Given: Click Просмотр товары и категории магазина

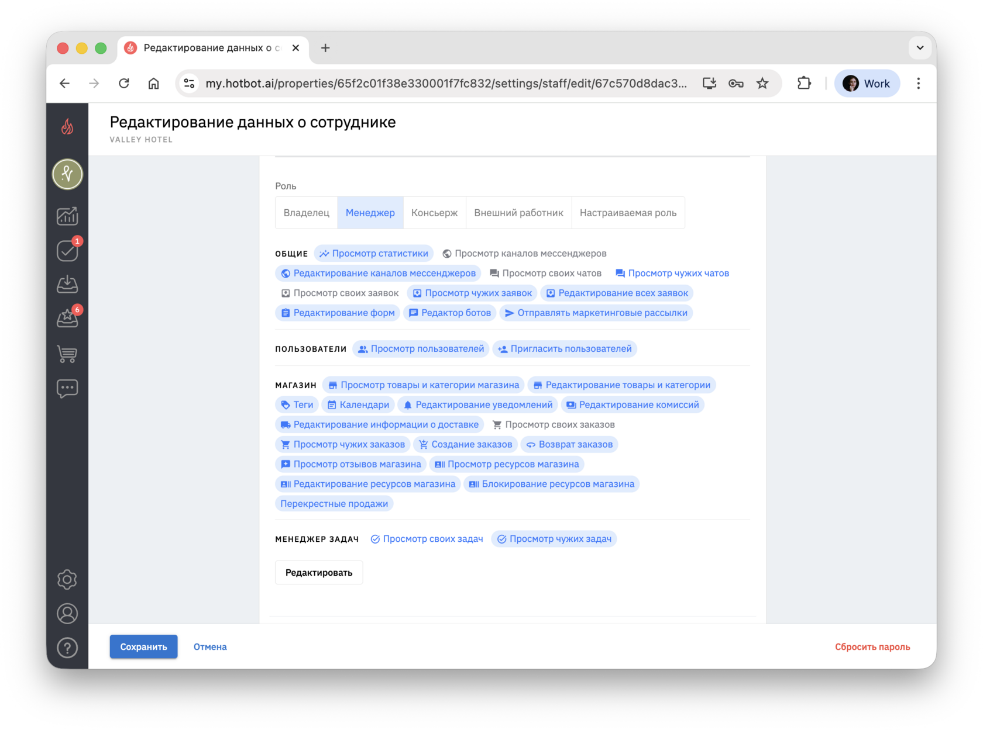Looking at the screenshot, I should [x=424, y=385].
